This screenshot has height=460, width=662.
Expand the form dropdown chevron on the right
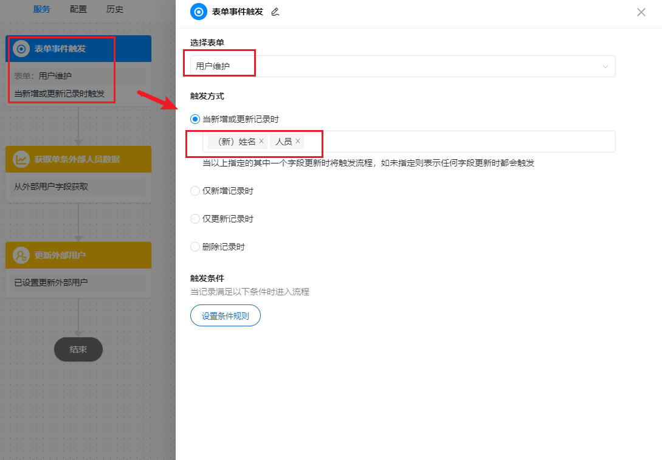tap(605, 66)
